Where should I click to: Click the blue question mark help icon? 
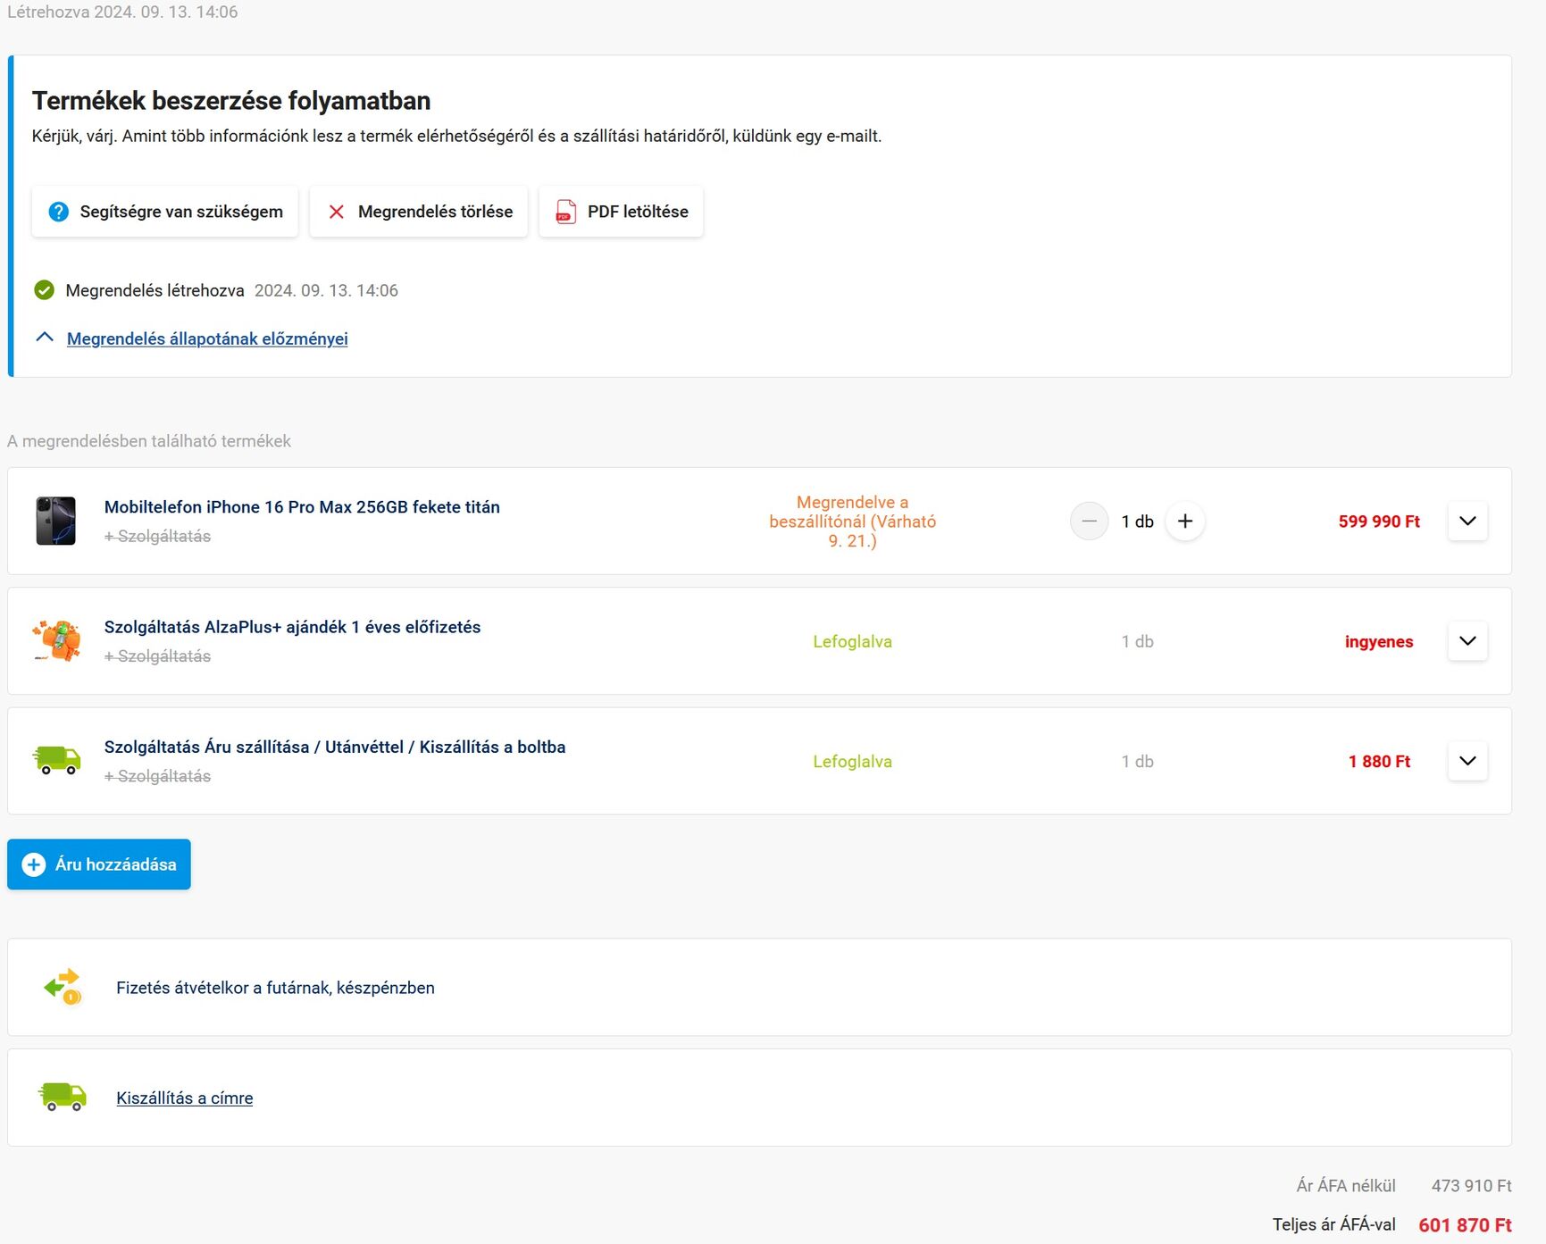[58, 212]
